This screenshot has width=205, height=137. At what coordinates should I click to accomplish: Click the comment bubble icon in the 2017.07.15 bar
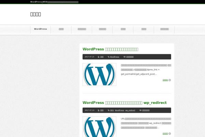click(x=125, y=57)
